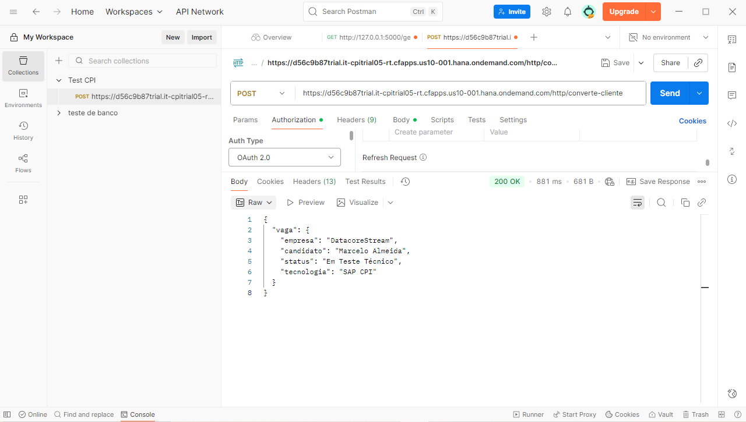This screenshot has height=422, width=746.
Task: Expand the teste de banco collection
Action: (59, 113)
